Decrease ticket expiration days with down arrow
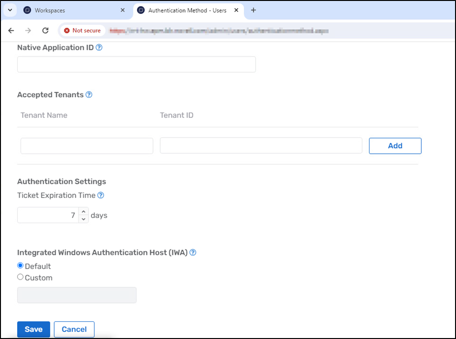456x339 pixels. click(84, 219)
